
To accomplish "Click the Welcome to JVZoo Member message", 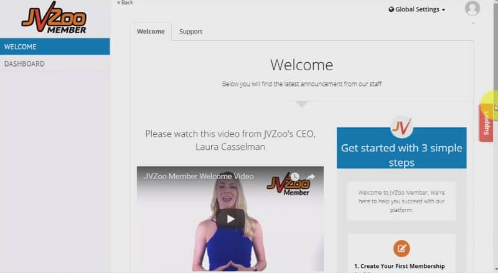I will click(402, 201).
